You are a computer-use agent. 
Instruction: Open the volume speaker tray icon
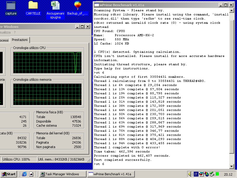click(190, 174)
